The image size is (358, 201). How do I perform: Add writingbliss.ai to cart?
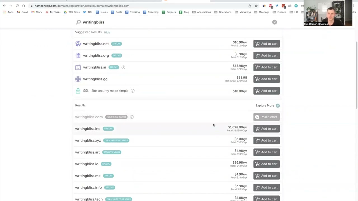tap(266, 67)
